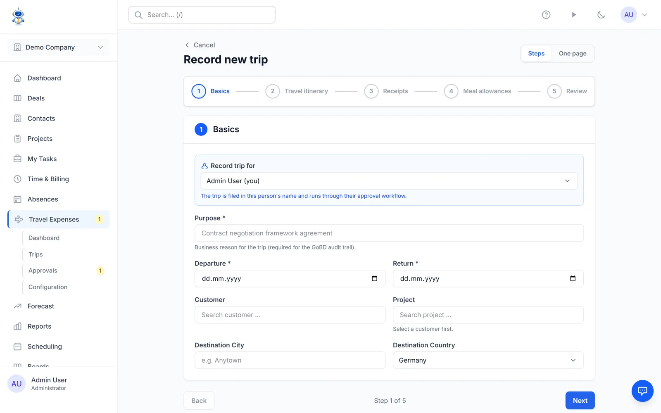661x413 pixels.
Task: Click the Search customer field
Action: 290,315
